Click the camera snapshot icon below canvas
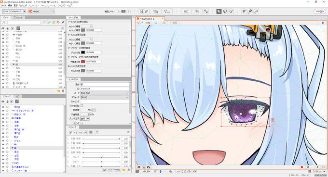 pyautogui.click(x=139, y=167)
